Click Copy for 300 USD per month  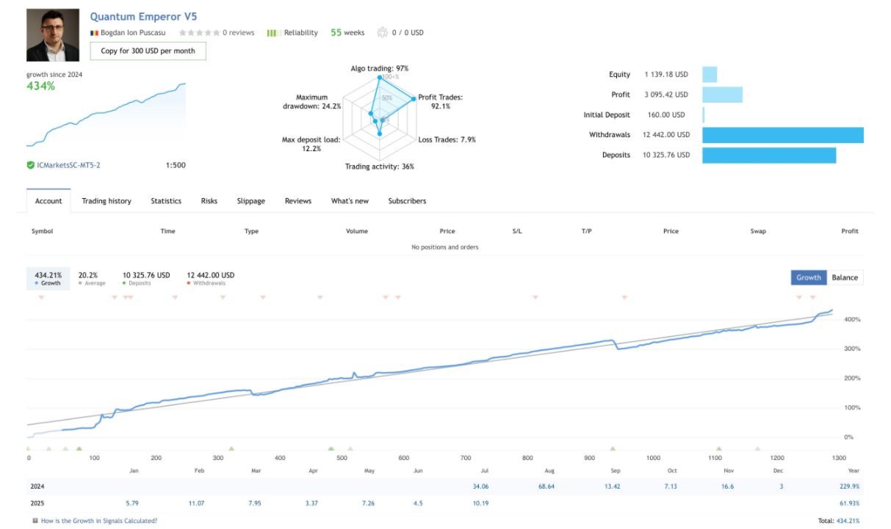tap(148, 51)
